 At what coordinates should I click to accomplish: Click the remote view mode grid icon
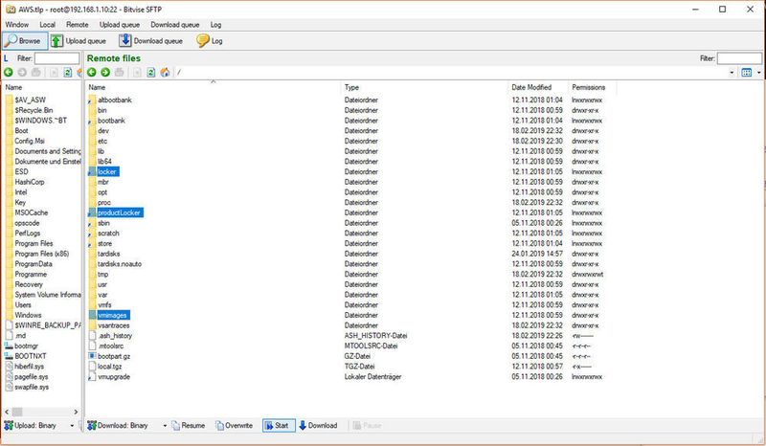coord(747,73)
